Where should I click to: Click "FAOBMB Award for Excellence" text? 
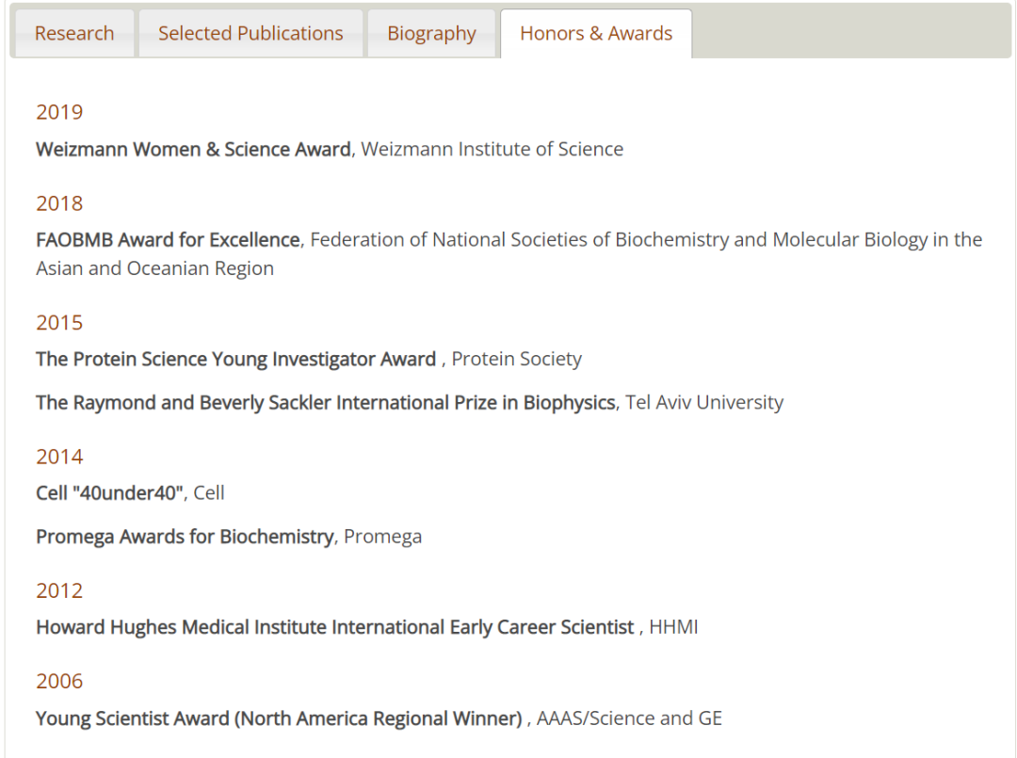(168, 240)
